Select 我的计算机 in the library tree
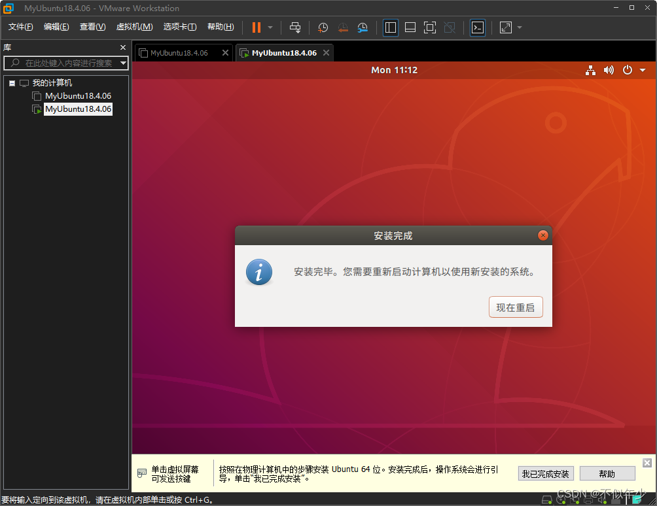The image size is (657, 506). pyautogui.click(x=52, y=83)
